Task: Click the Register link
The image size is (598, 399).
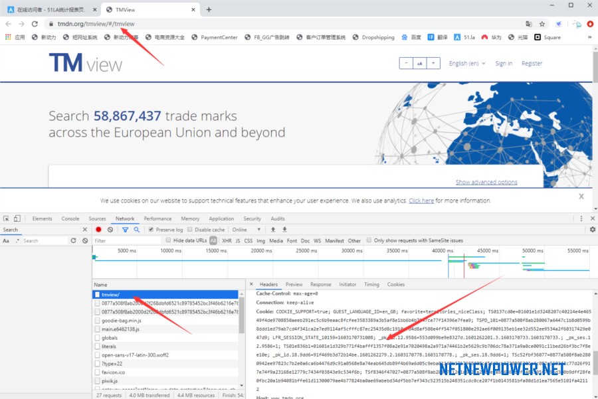Action: click(532, 63)
